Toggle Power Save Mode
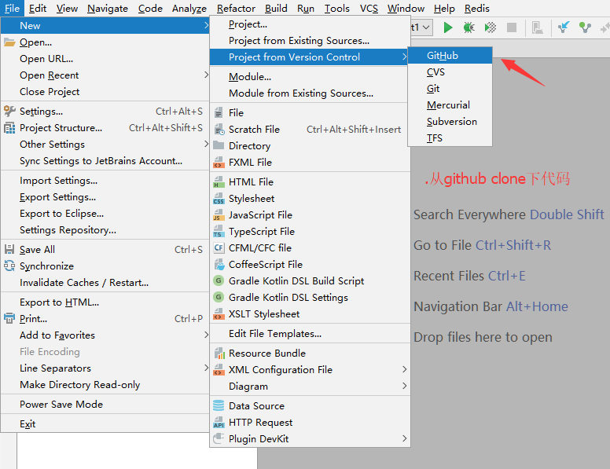The image size is (610, 469). 105,405
